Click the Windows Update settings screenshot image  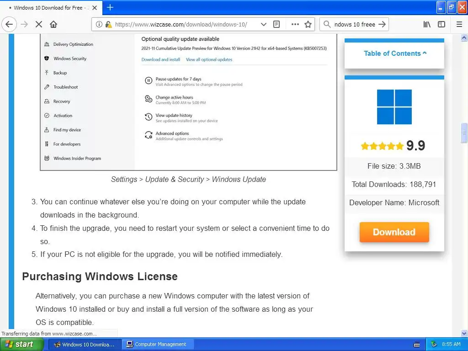pos(189,102)
